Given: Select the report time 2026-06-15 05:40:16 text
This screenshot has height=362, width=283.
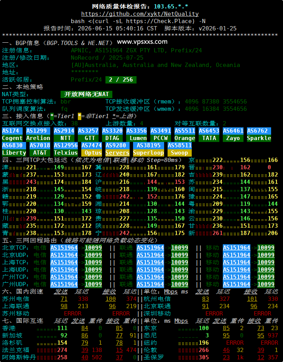Looking at the screenshot, I should pos(118,28).
